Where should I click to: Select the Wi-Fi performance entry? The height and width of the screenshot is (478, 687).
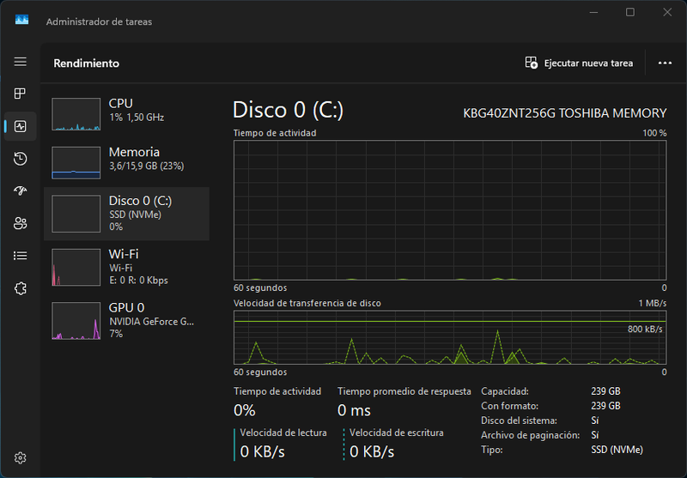(x=126, y=267)
